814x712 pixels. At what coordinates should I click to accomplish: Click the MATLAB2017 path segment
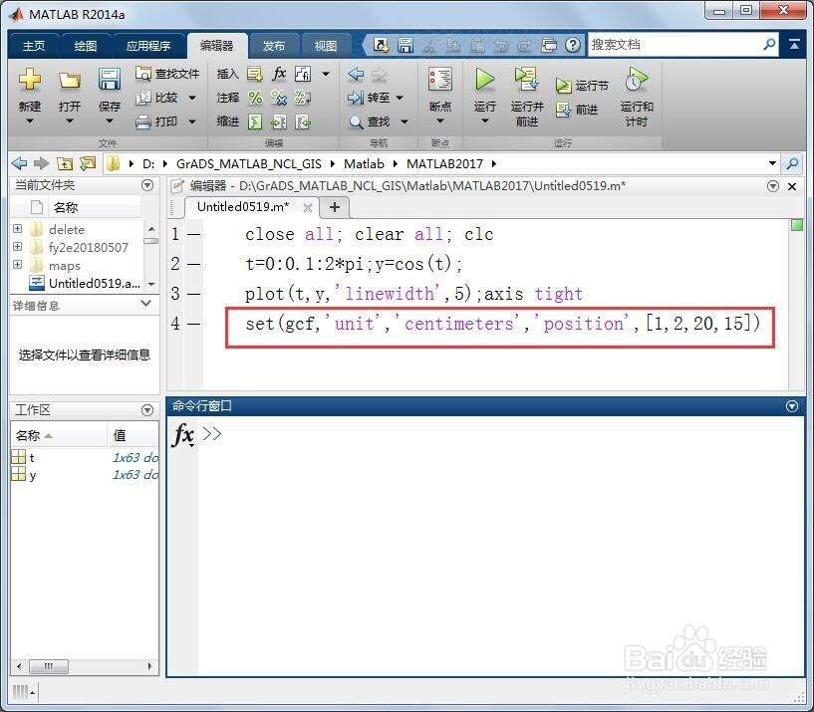coord(444,164)
